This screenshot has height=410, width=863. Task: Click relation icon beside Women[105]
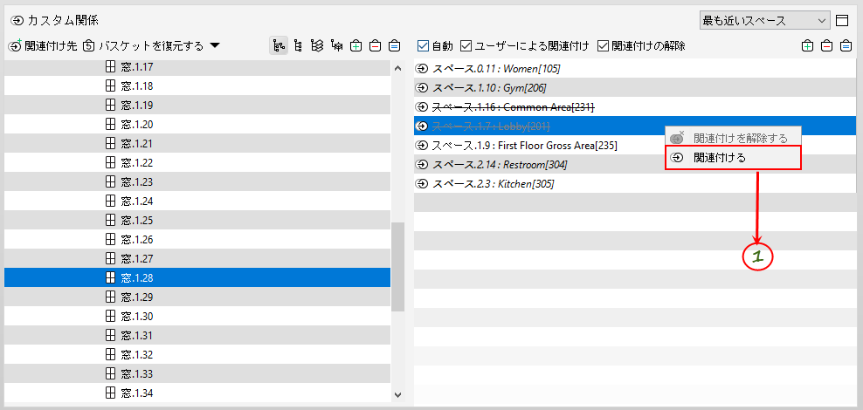click(422, 68)
